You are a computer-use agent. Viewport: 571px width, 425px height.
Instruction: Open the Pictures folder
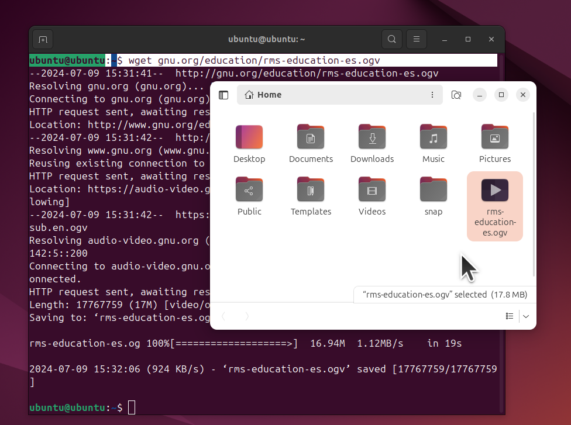(x=495, y=144)
